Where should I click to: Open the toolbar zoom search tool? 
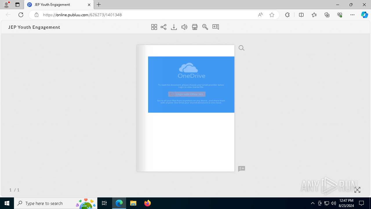205,27
